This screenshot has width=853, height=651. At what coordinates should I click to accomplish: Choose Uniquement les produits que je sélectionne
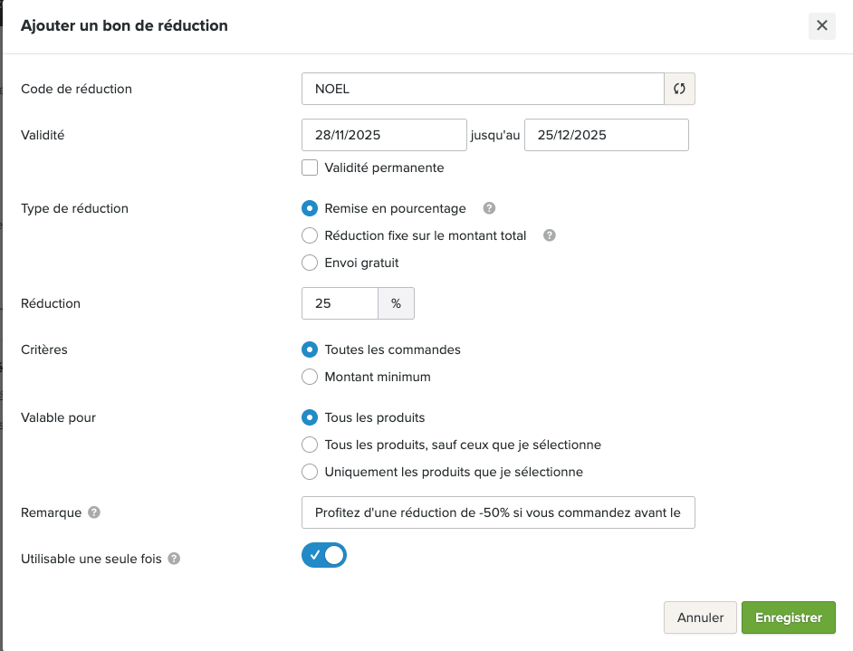[310, 472]
